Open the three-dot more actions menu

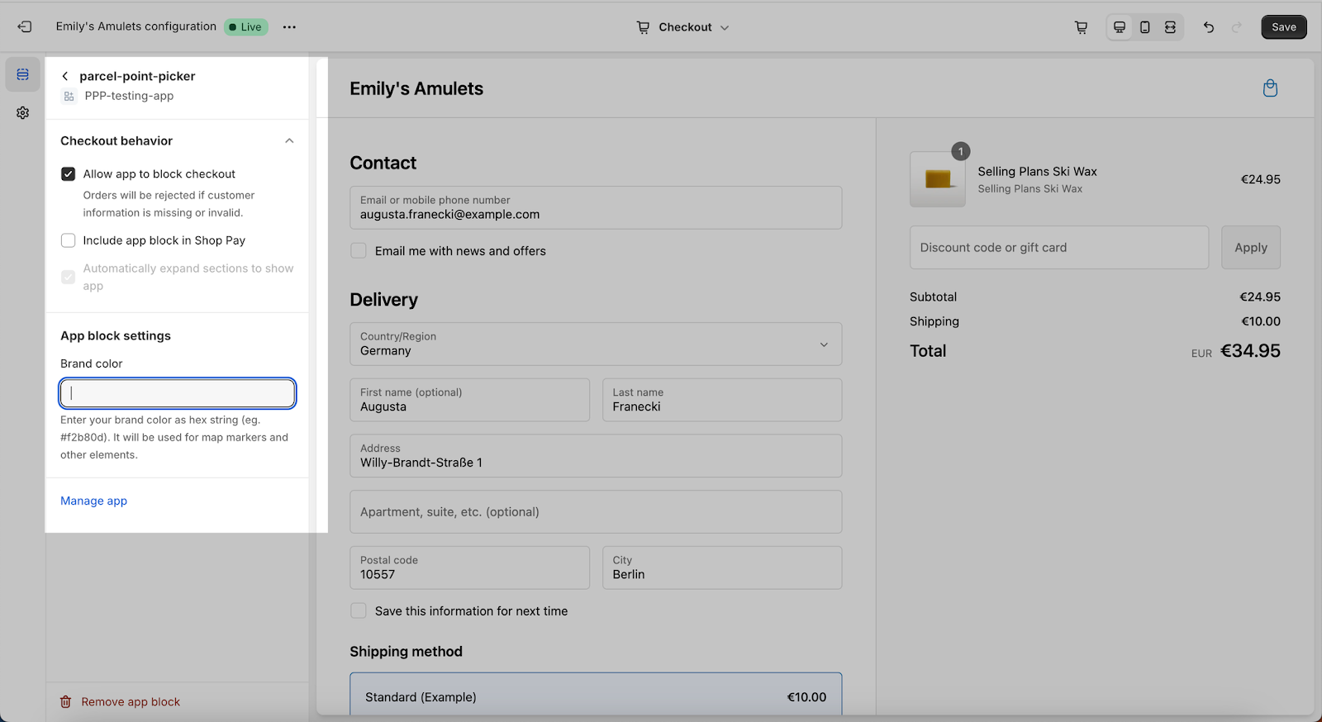pyautogui.click(x=289, y=27)
